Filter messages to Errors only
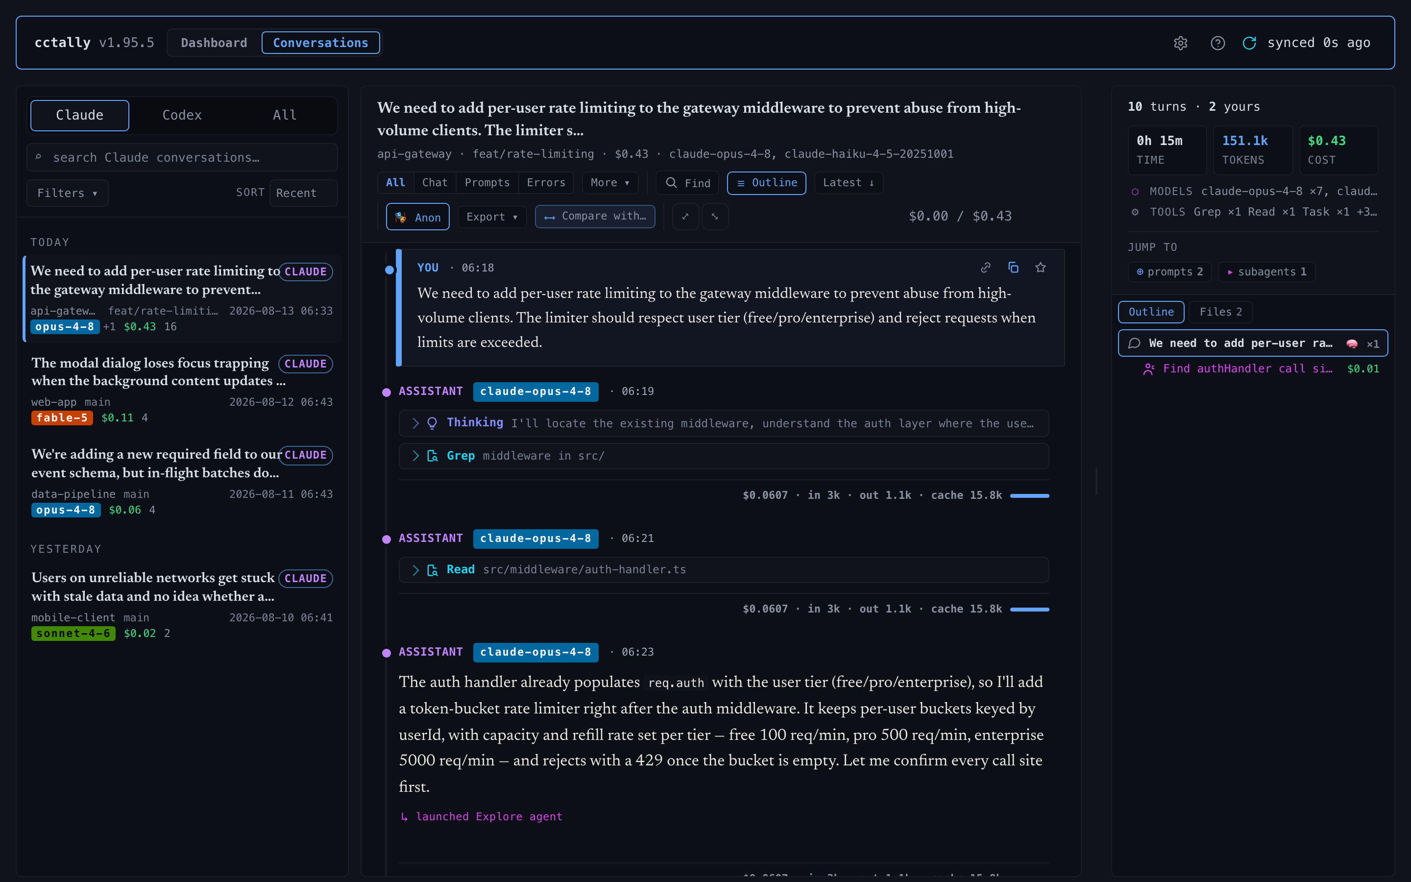 (546, 183)
